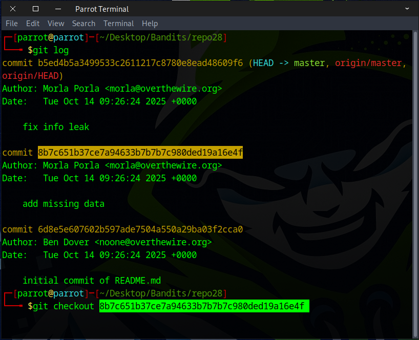Open the Search menu
Image resolution: width=419 pixels, height=340 pixels.
pyautogui.click(x=83, y=24)
